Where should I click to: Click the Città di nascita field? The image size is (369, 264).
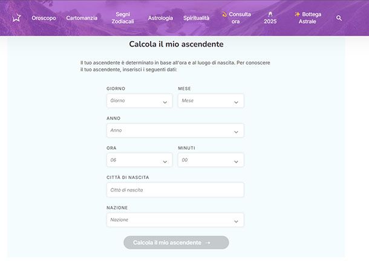point(175,190)
